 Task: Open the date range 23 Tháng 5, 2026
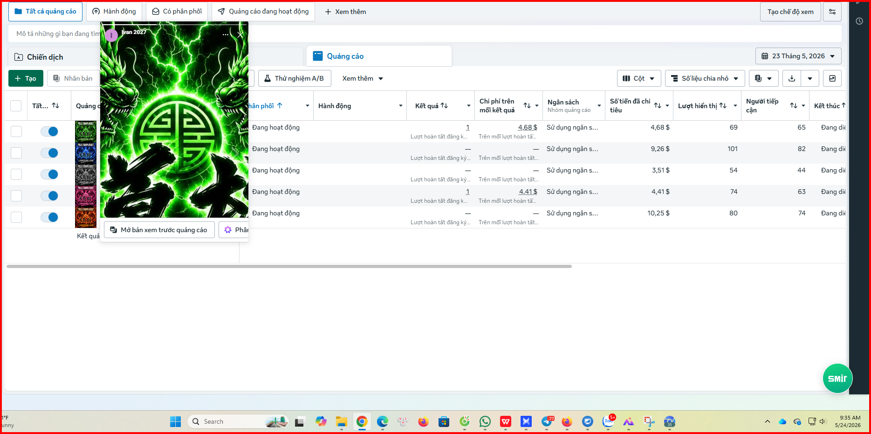(798, 56)
